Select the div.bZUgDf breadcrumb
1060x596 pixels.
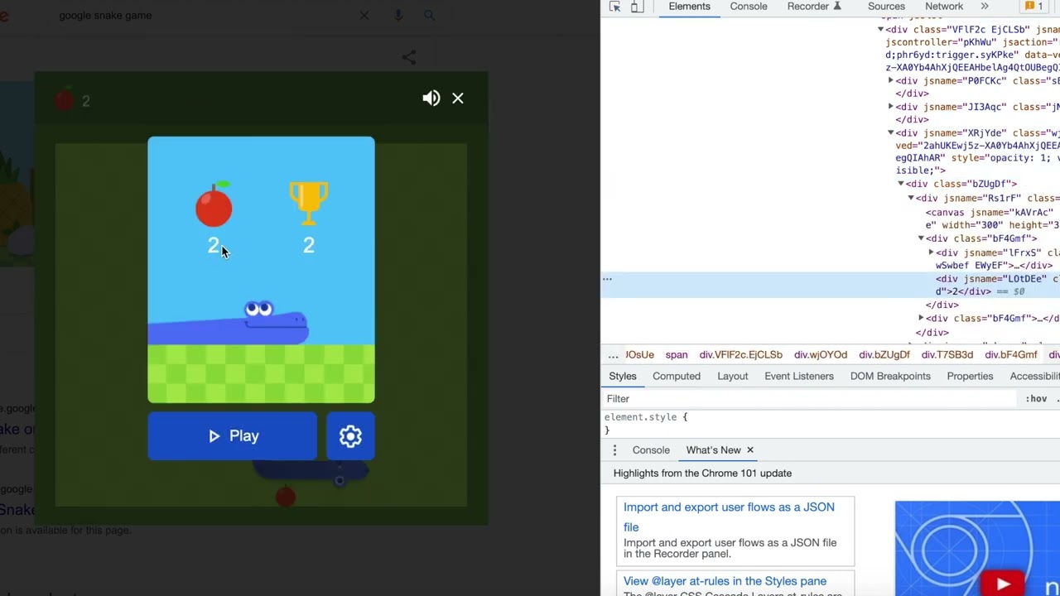[884, 355]
